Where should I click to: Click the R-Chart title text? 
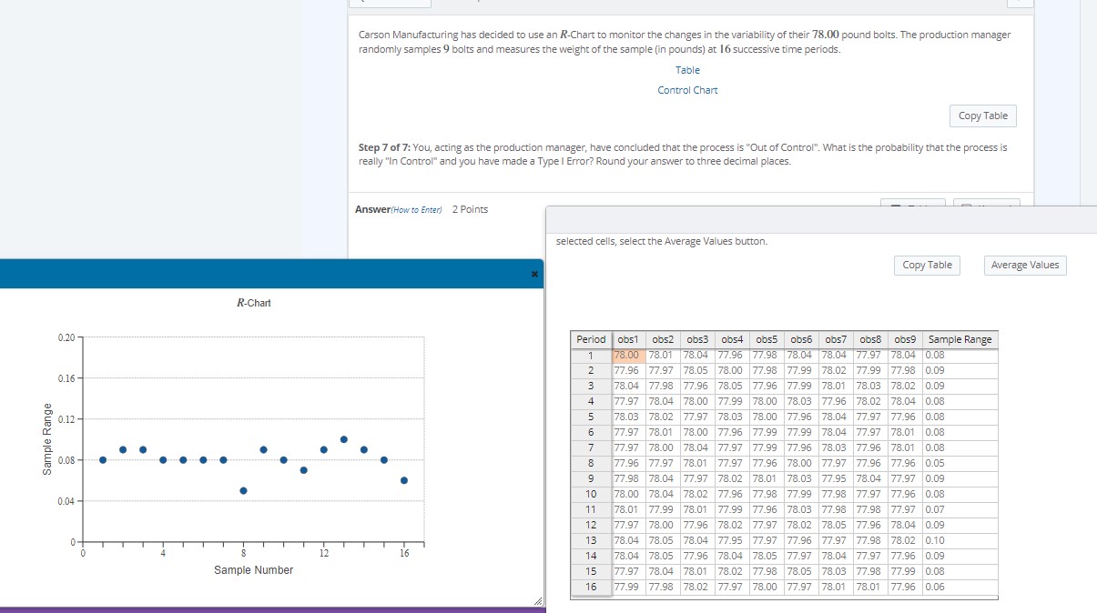[253, 303]
